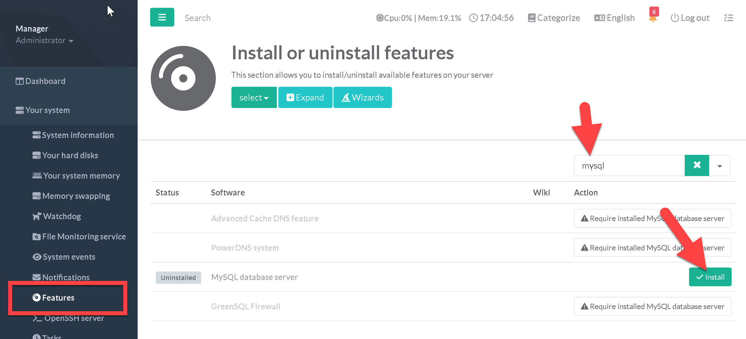Focus the top Search field
This screenshot has width=746, height=339.
pyautogui.click(x=198, y=18)
